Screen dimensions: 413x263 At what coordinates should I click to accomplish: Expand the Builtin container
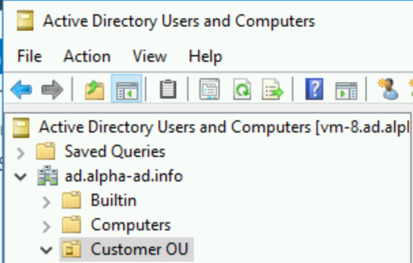point(46,203)
